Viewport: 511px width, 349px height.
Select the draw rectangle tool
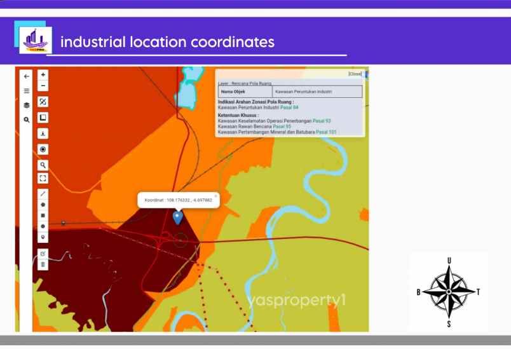tap(43, 216)
